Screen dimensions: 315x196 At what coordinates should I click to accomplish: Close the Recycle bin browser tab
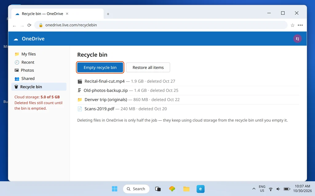pos(67,13)
